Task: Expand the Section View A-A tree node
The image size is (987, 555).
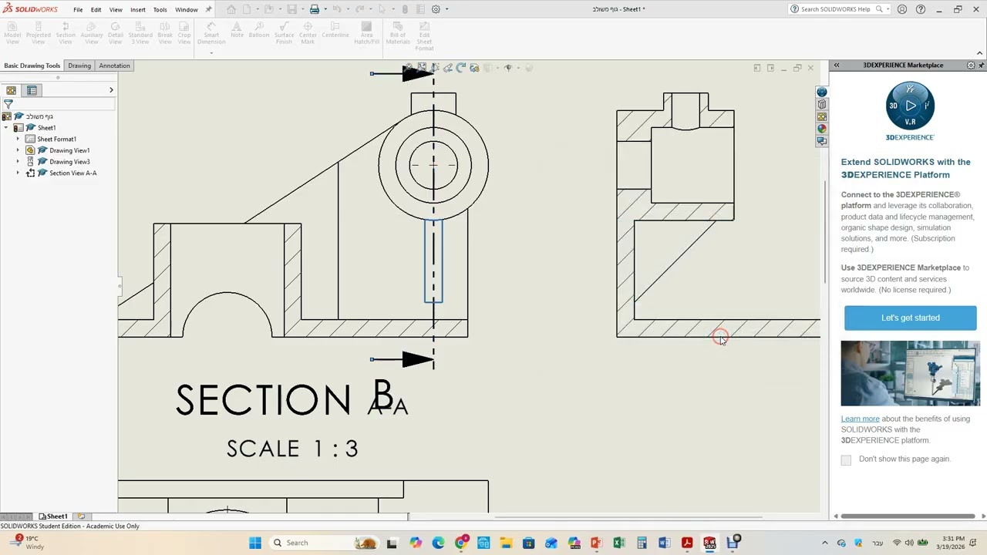Action: click(x=18, y=173)
